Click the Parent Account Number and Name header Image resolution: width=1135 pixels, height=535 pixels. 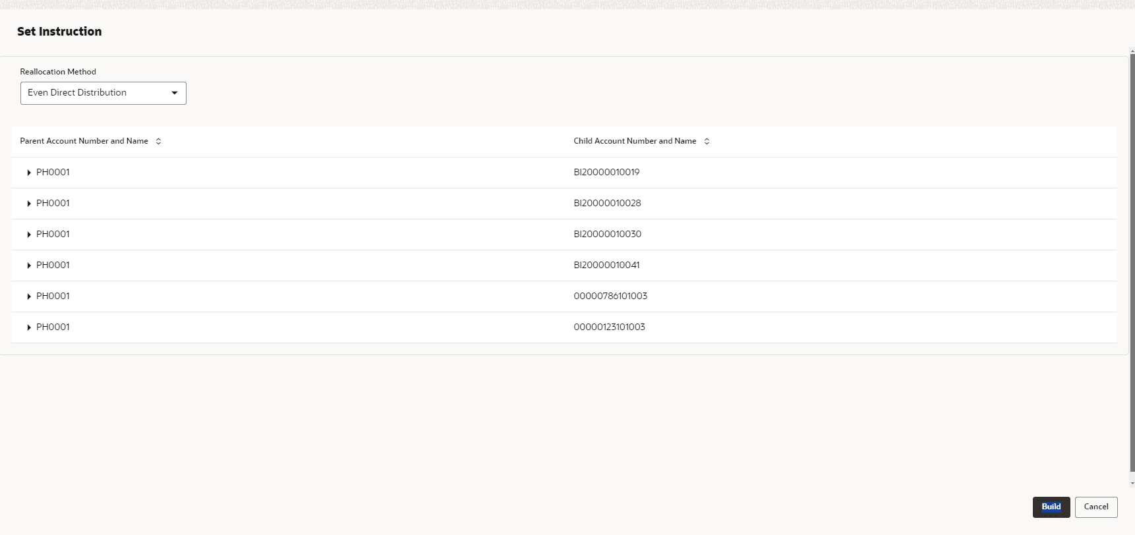click(84, 141)
